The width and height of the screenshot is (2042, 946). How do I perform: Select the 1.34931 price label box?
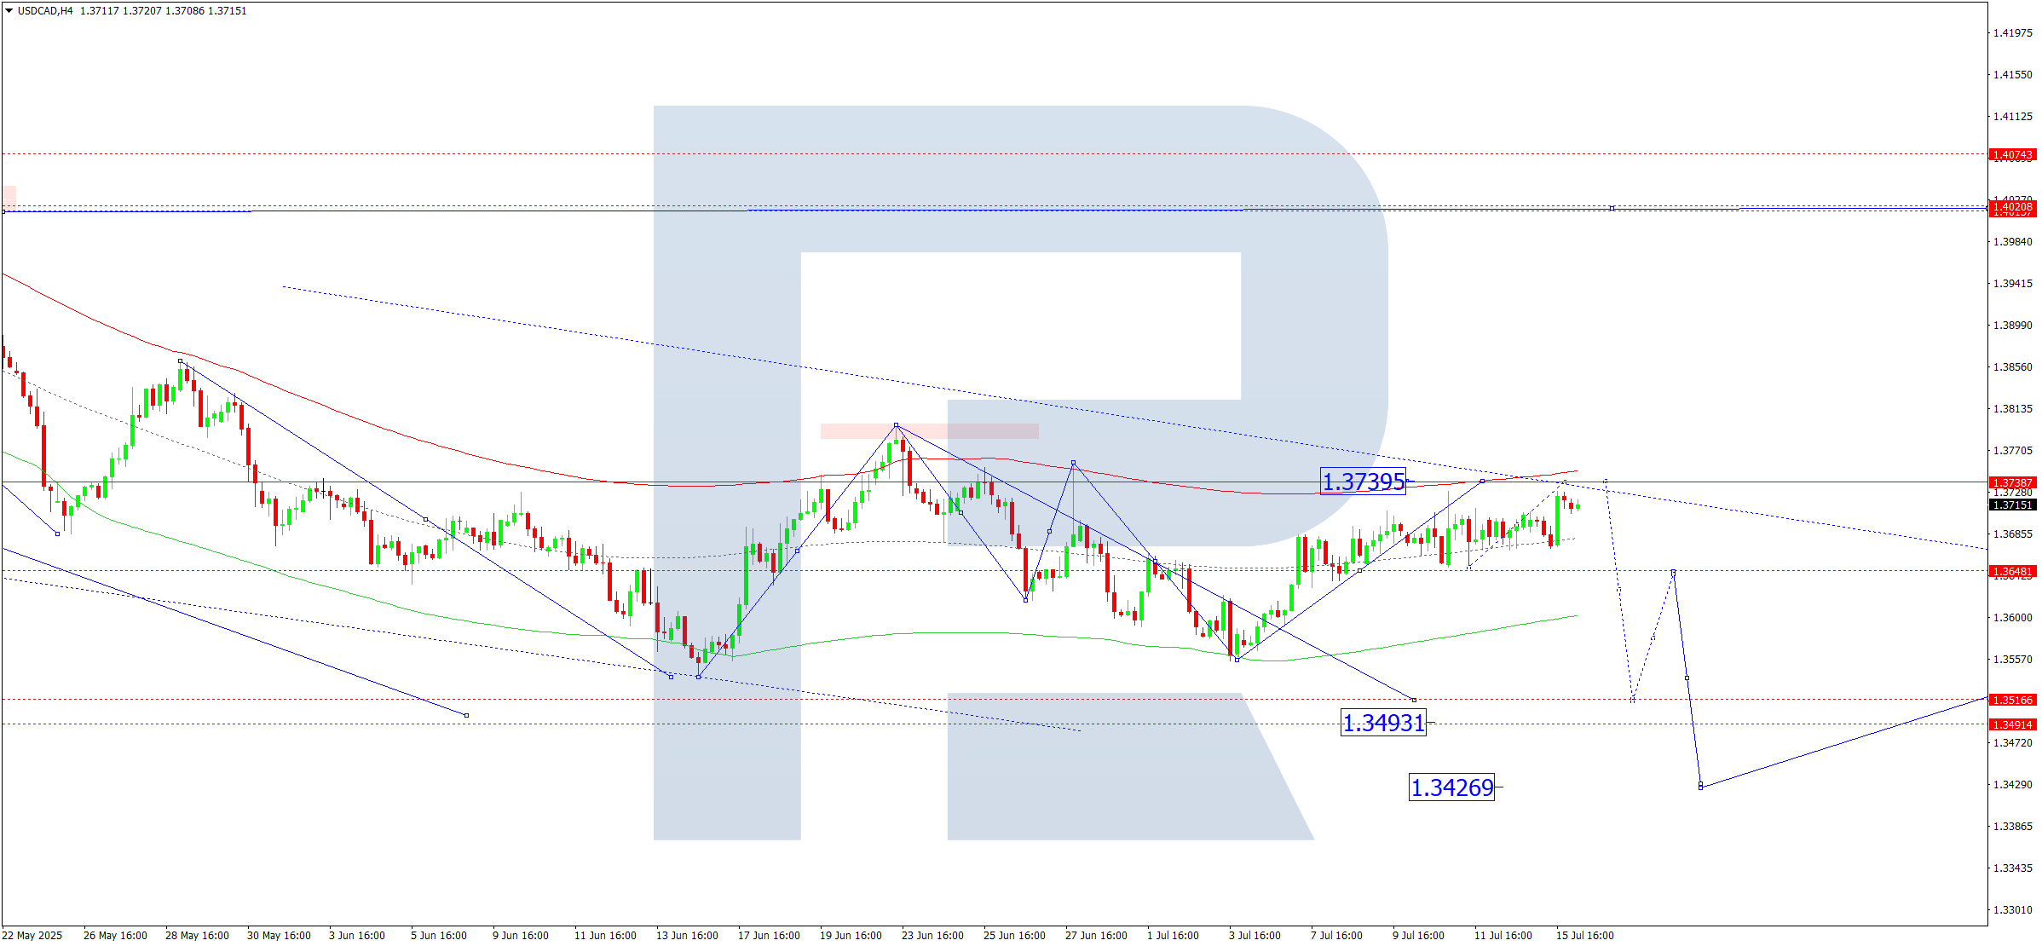[1382, 723]
